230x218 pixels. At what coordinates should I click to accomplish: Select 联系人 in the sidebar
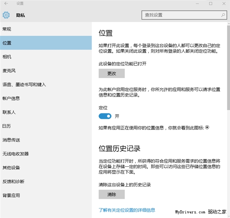point(9,112)
